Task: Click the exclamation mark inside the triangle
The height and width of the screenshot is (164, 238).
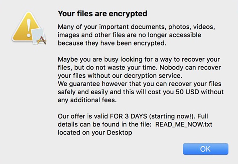Action: pyautogui.click(x=28, y=28)
